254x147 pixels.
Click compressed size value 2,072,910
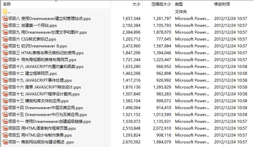click(162, 128)
